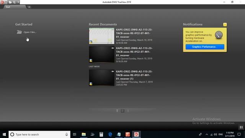Click the screen recorder pause button
The width and height of the screenshot is (245, 138).
pos(241,127)
